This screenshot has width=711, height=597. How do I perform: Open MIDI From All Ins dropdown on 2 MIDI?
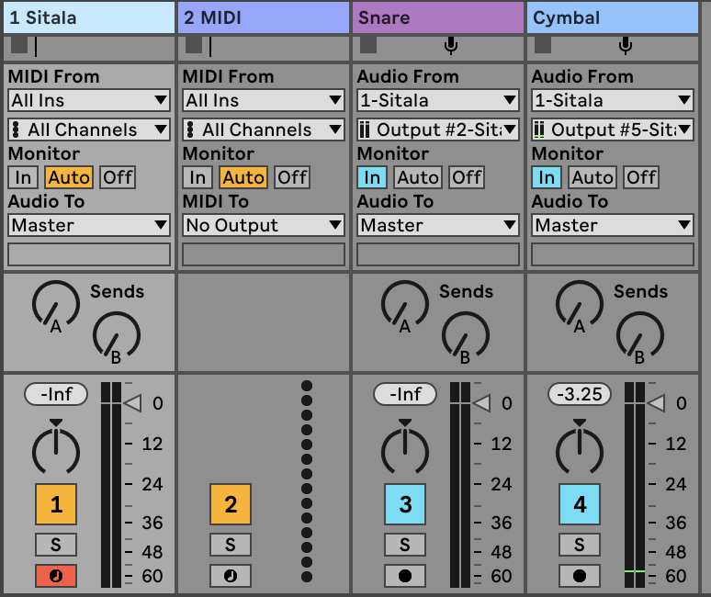tap(264, 100)
